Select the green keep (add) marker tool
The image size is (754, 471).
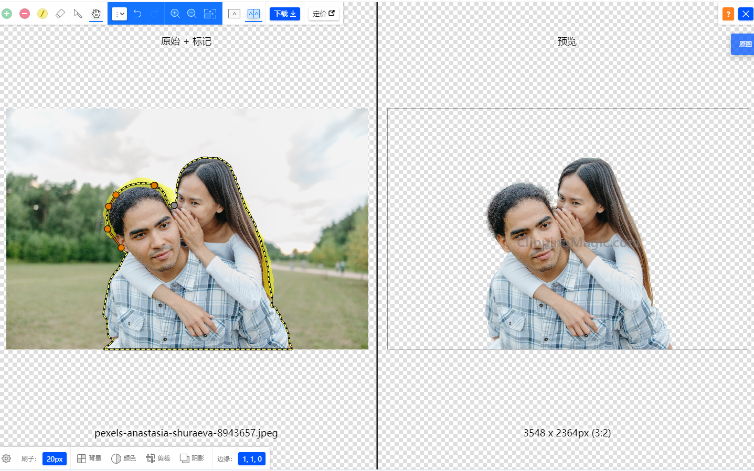tap(7, 14)
